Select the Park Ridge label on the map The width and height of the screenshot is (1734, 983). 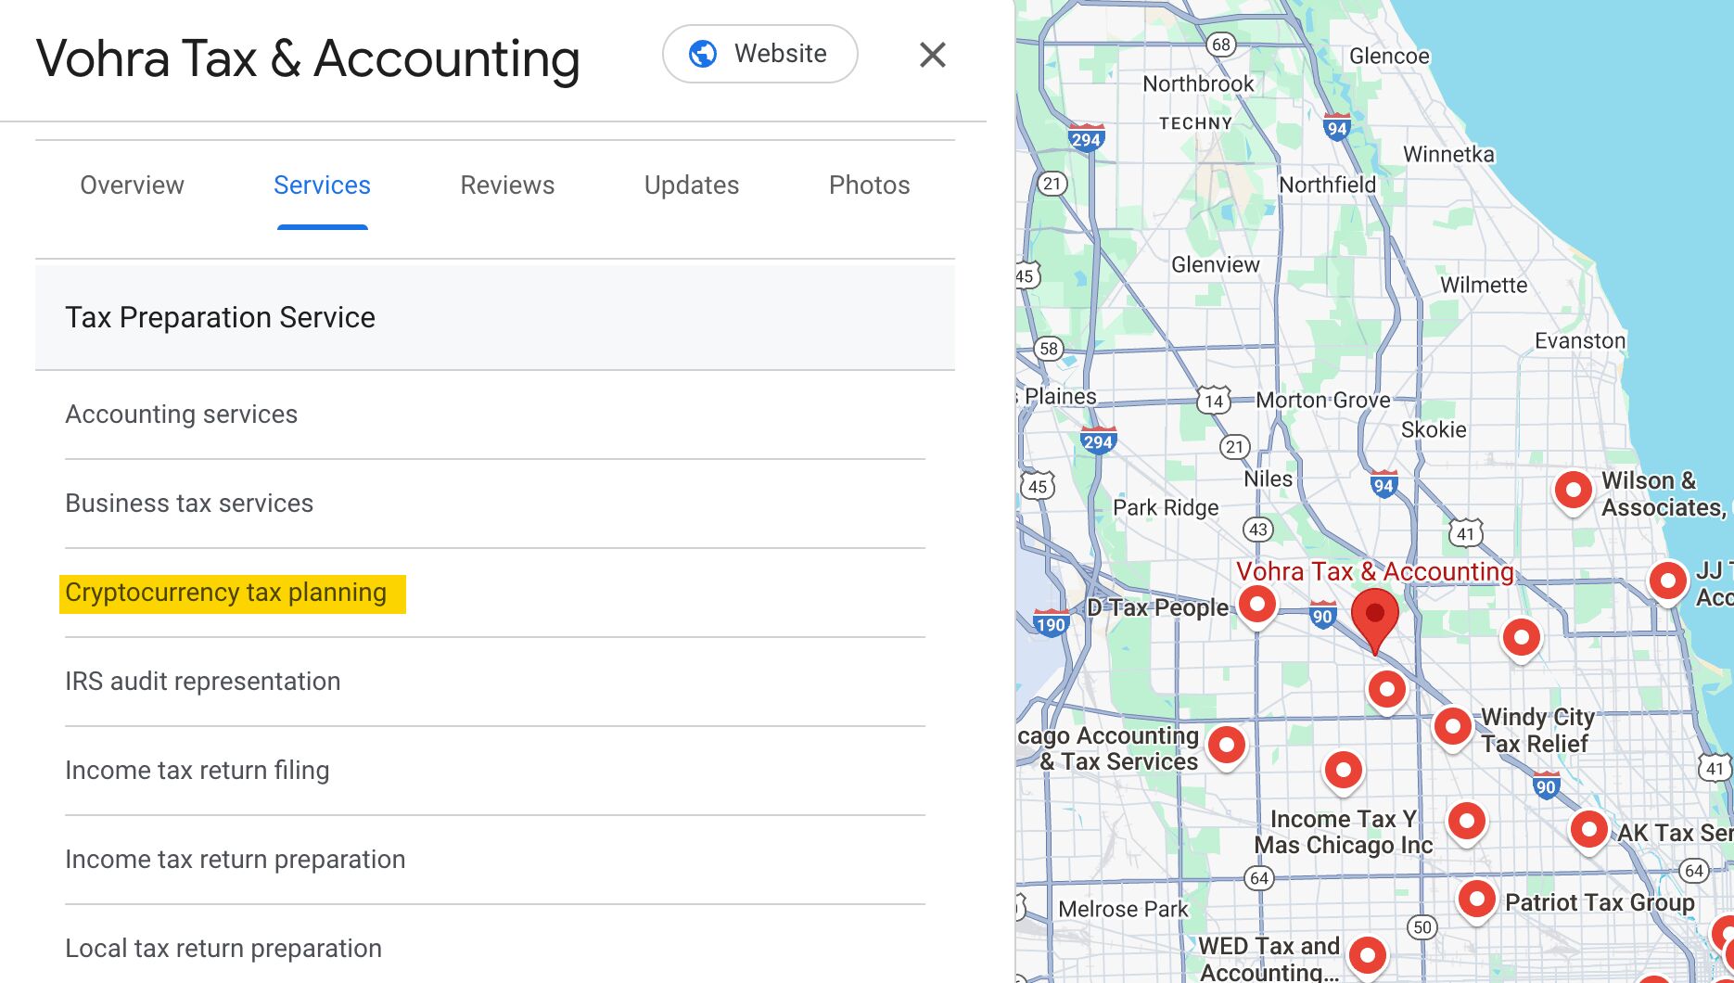1166,507
